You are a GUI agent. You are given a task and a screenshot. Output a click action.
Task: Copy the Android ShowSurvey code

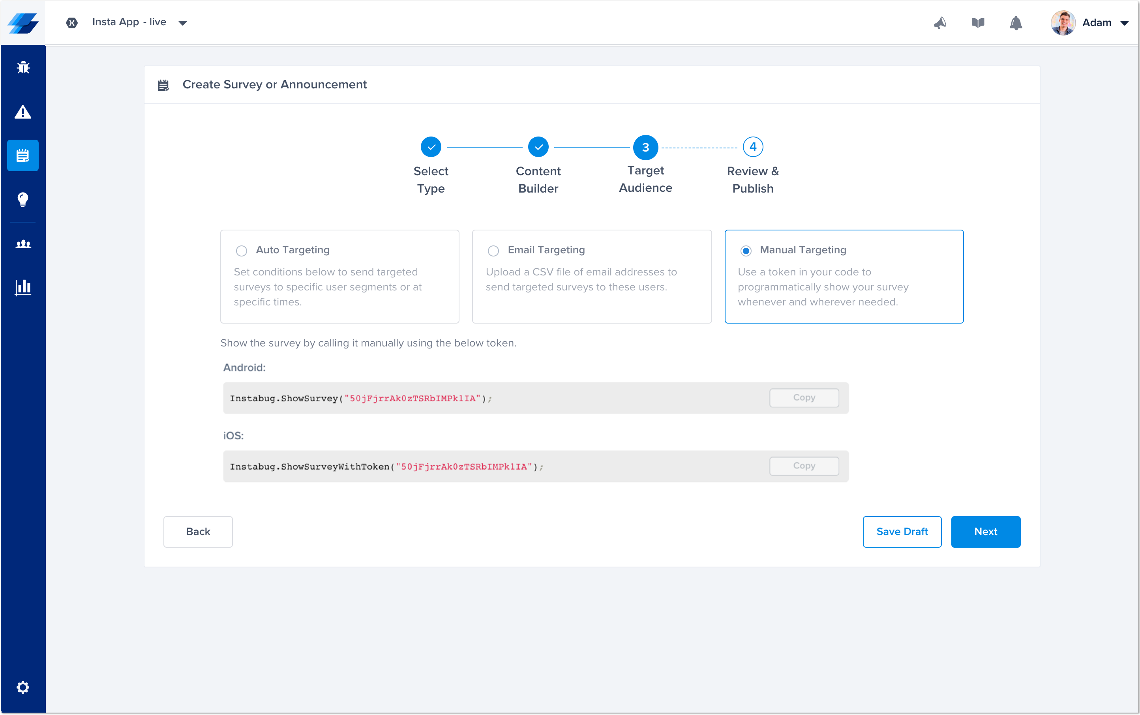(x=804, y=398)
